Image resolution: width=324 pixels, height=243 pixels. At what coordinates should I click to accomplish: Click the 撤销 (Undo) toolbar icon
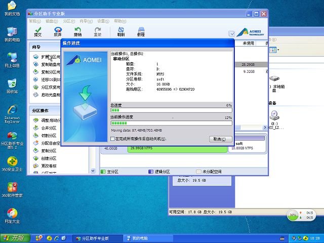(77, 32)
